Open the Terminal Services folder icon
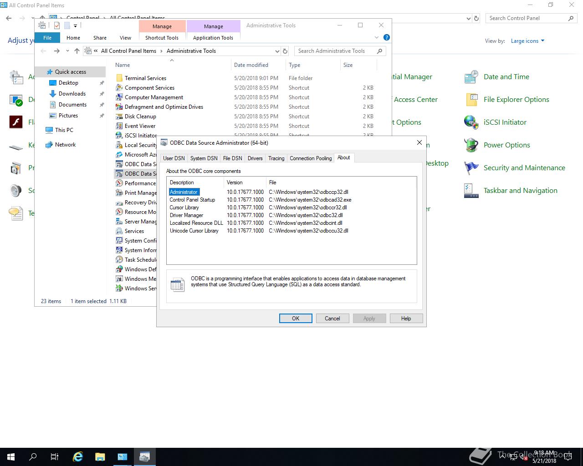The width and height of the screenshot is (583, 466). [119, 78]
